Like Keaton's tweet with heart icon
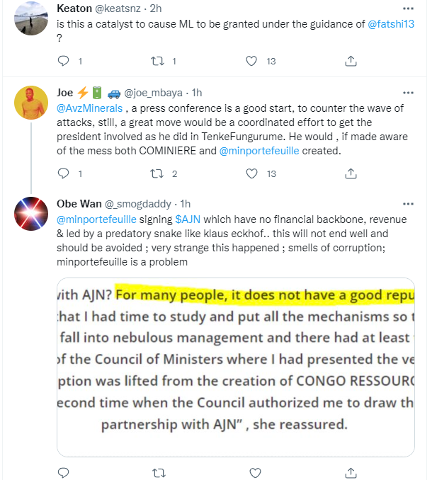 pos(251,62)
